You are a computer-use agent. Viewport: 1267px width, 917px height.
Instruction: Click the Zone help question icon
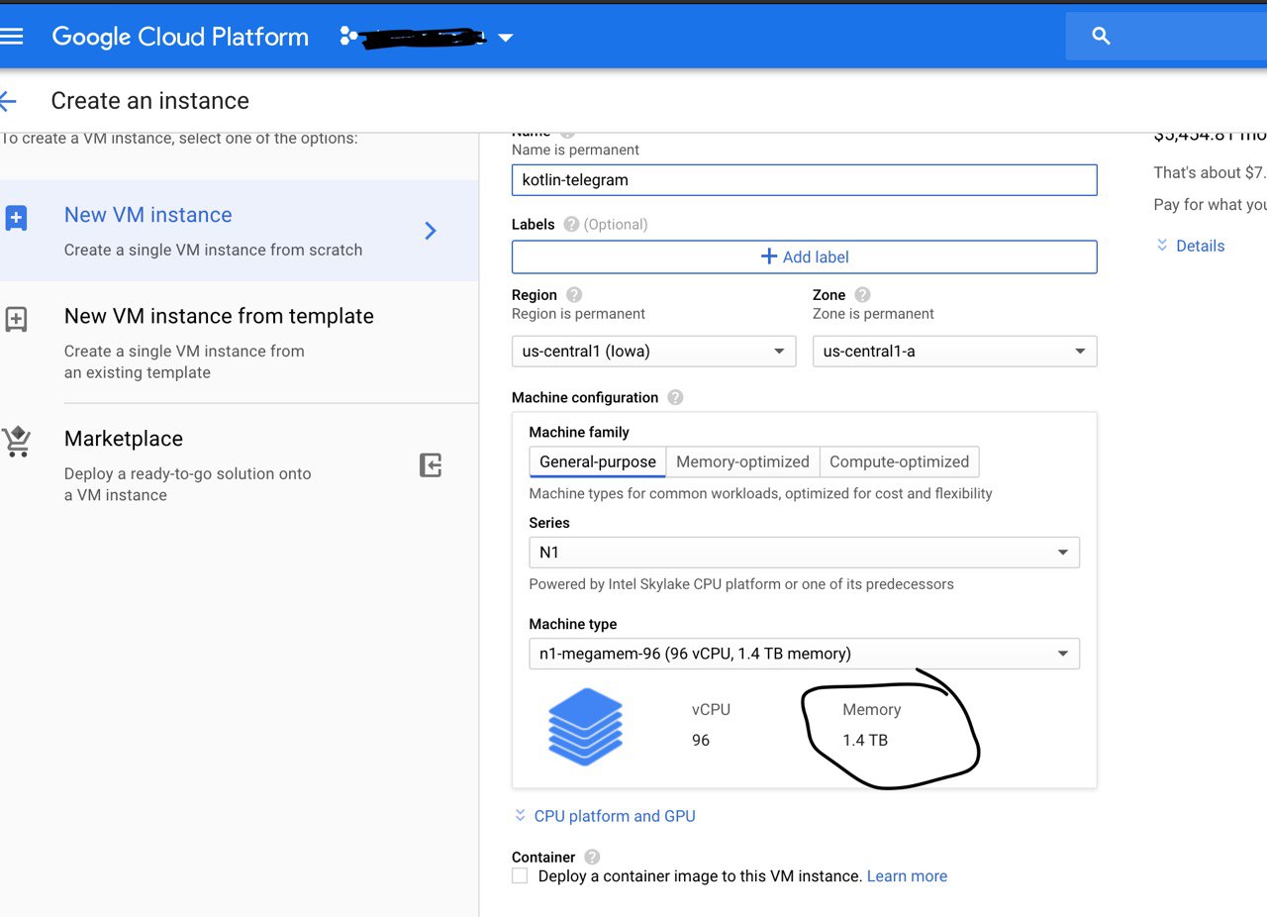pos(862,295)
